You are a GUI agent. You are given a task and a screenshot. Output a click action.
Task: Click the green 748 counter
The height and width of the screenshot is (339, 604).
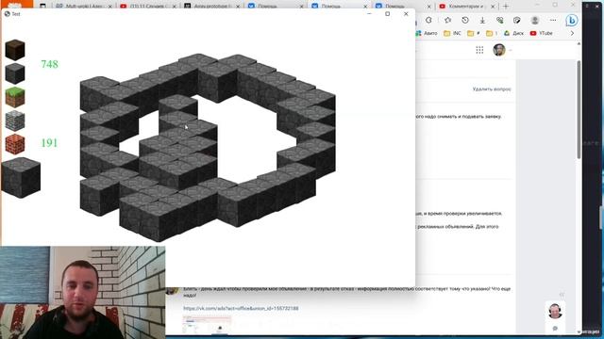point(49,64)
